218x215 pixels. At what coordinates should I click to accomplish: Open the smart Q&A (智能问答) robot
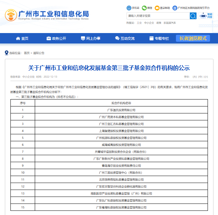pos(206,16)
